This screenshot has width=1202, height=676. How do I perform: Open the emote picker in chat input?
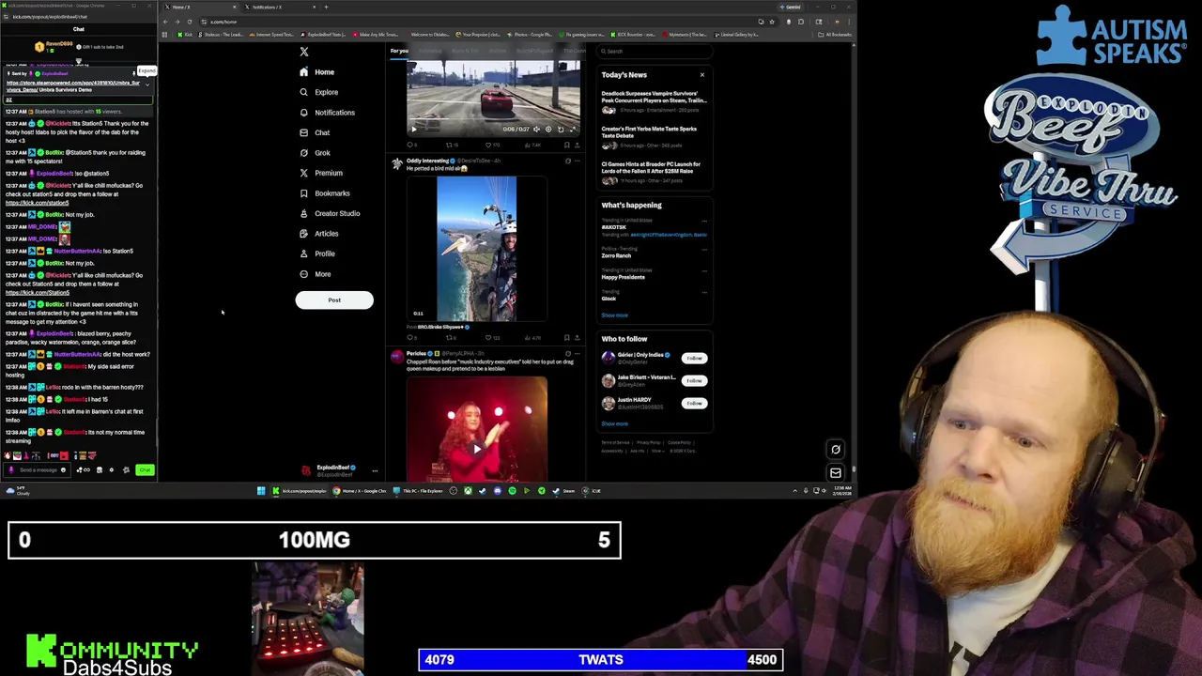63,469
